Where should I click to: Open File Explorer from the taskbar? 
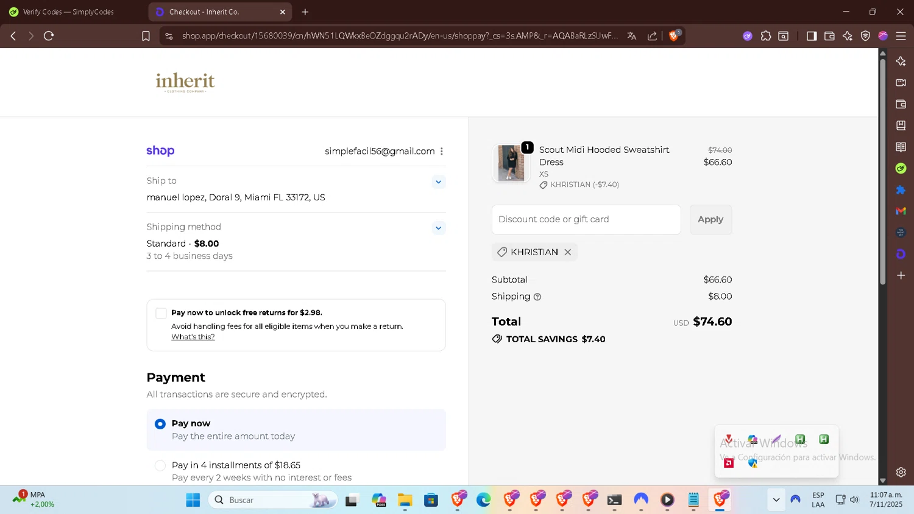pos(405,500)
